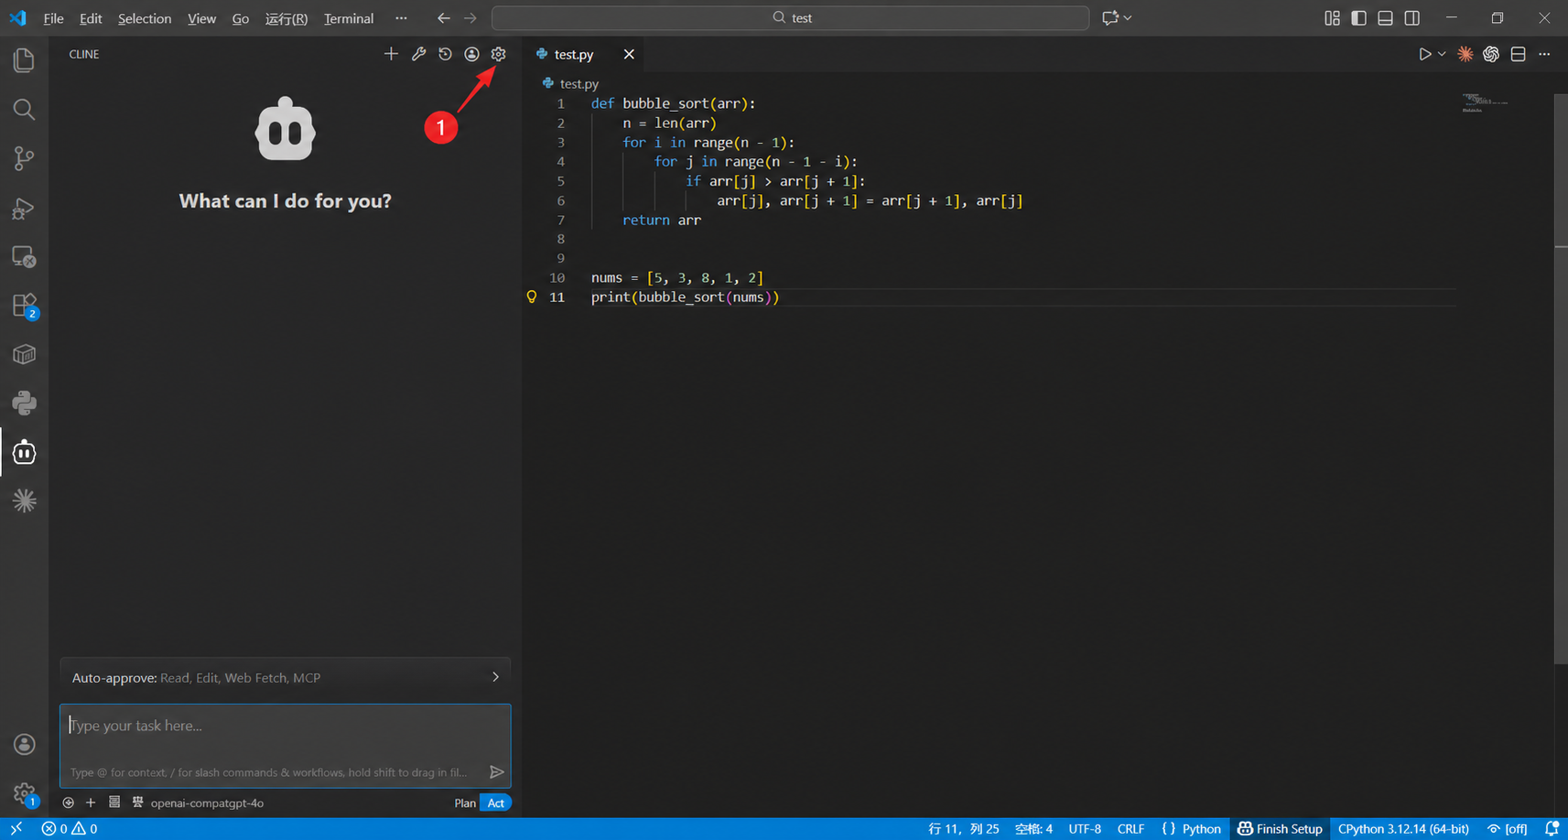Toggle the secondary side bar visibility

pos(1412,18)
